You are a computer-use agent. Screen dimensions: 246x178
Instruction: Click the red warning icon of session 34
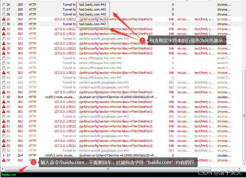4,43
